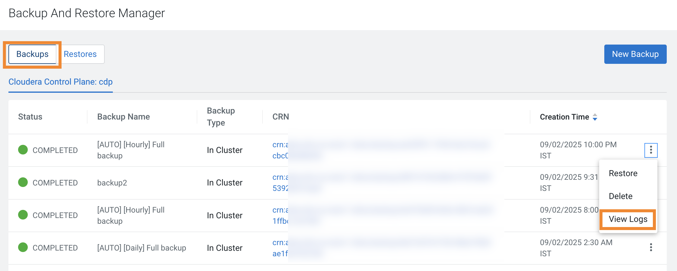The height and width of the screenshot is (271, 677).
Task: Click the Backup Name column header
Action: click(123, 117)
